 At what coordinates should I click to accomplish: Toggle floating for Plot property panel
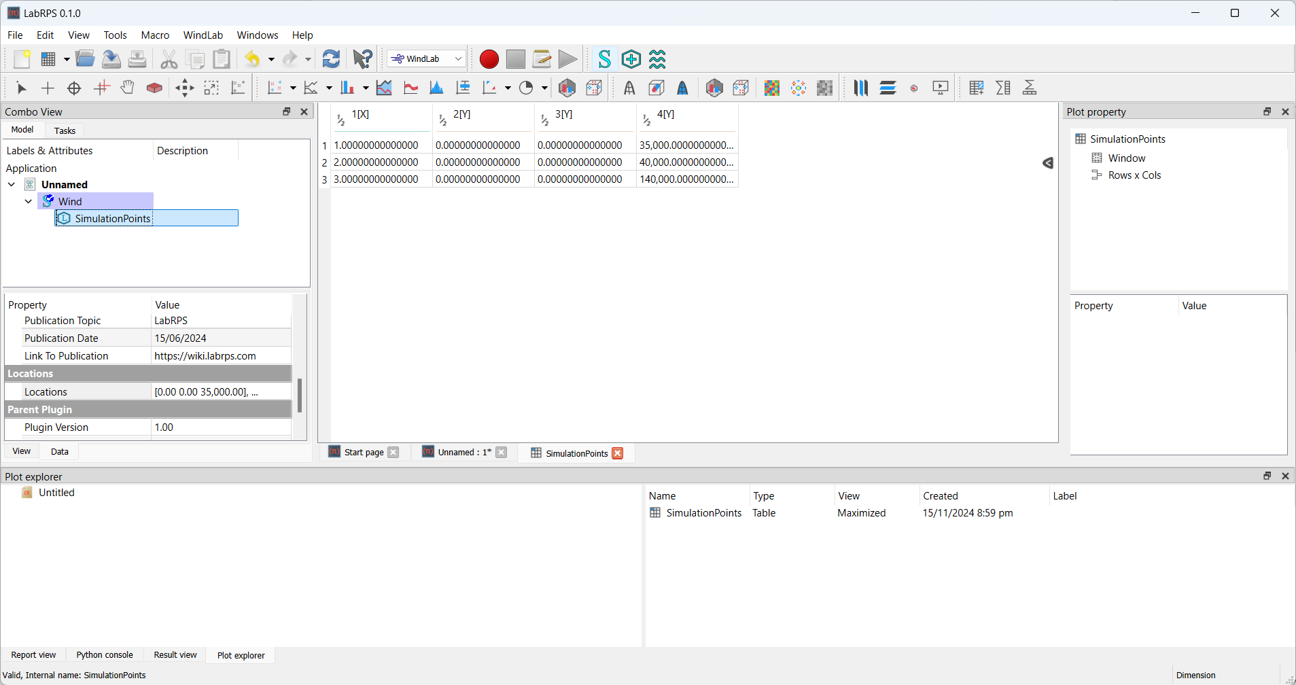point(1267,111)
